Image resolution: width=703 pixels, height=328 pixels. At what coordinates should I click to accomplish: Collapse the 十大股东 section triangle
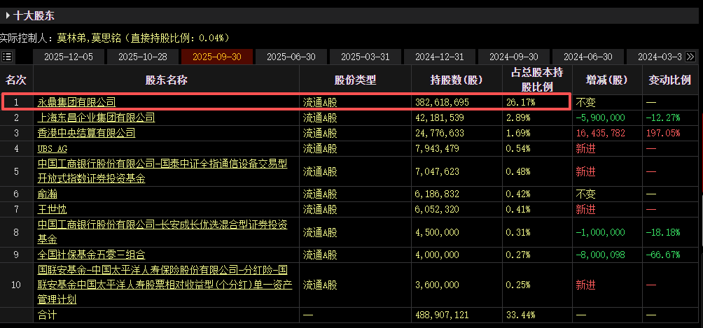(x=8, y=15)
